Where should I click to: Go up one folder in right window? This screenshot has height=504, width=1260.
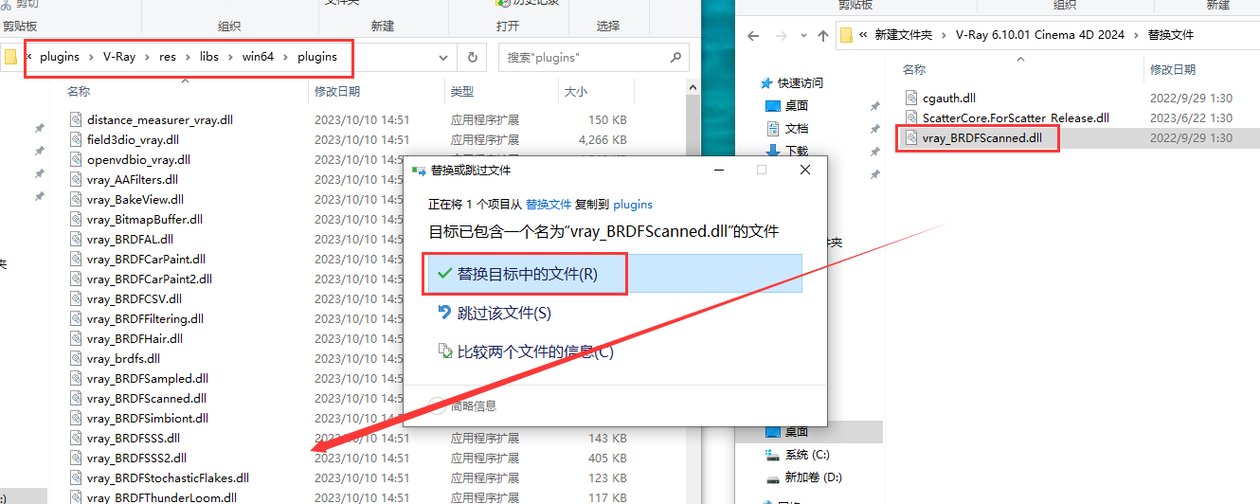823,35
